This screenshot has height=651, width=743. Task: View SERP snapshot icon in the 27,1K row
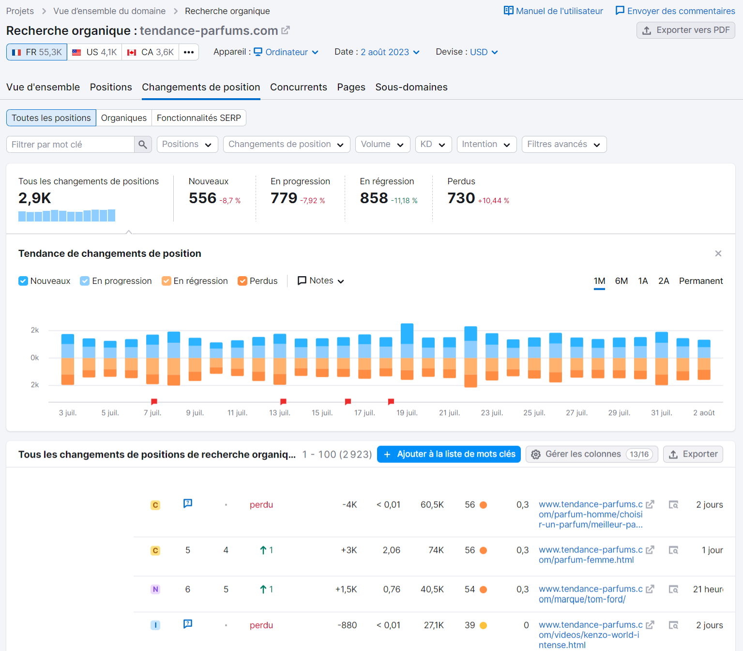point(673,625)
